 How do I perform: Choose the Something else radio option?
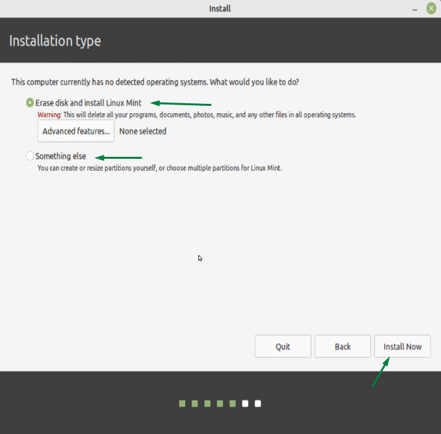pyautogui.click(x=30, y=156)
